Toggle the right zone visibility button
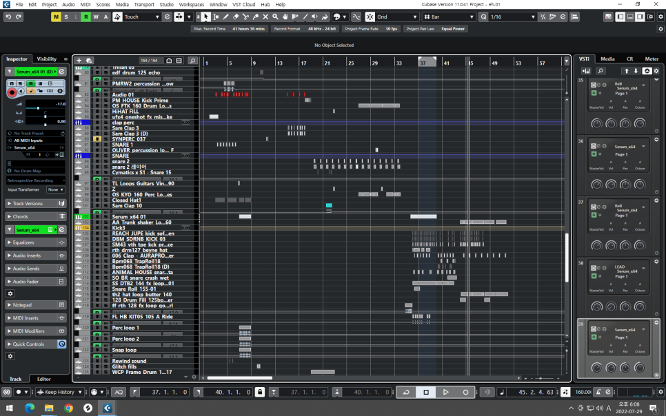 tap(640, 17)
